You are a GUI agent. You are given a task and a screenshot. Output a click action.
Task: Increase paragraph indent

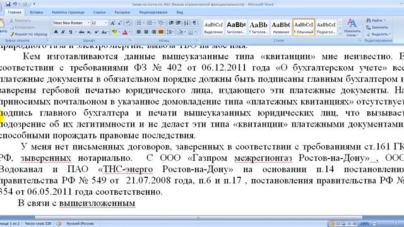pos(178,23)
